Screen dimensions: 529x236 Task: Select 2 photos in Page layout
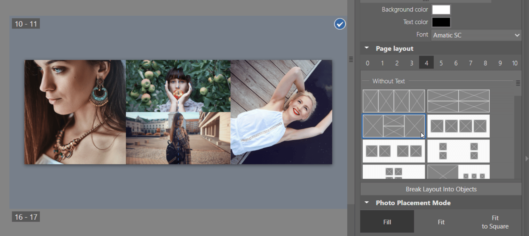click(x=397, y=63)
